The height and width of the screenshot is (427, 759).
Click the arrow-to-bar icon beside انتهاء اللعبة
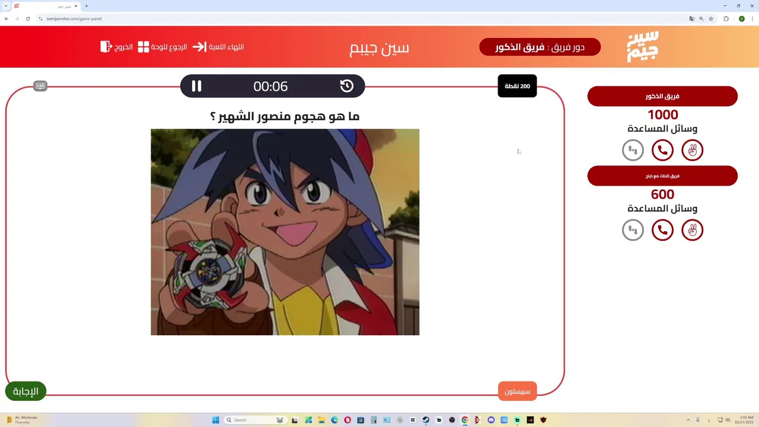click(x=199, y=47)
